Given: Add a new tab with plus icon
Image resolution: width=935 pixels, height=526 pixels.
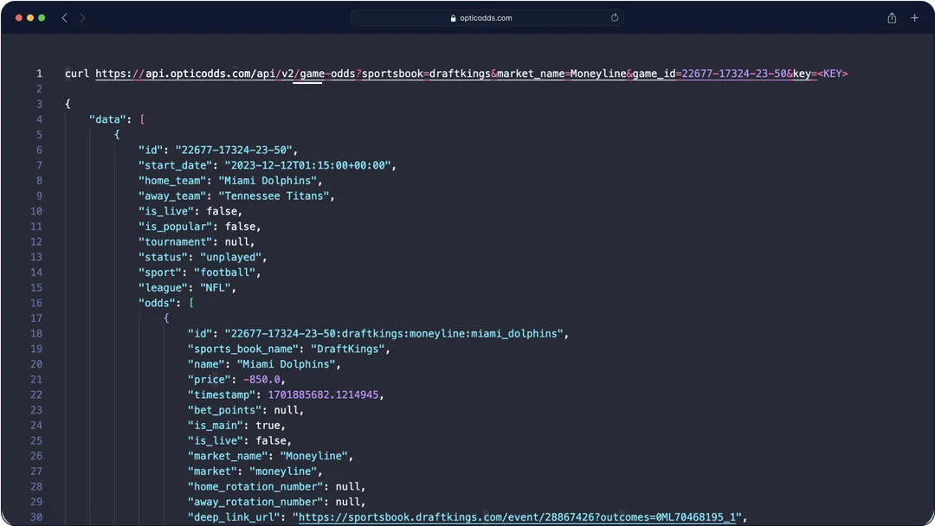Looking at the screenshot, I should [x=914, y=18].
